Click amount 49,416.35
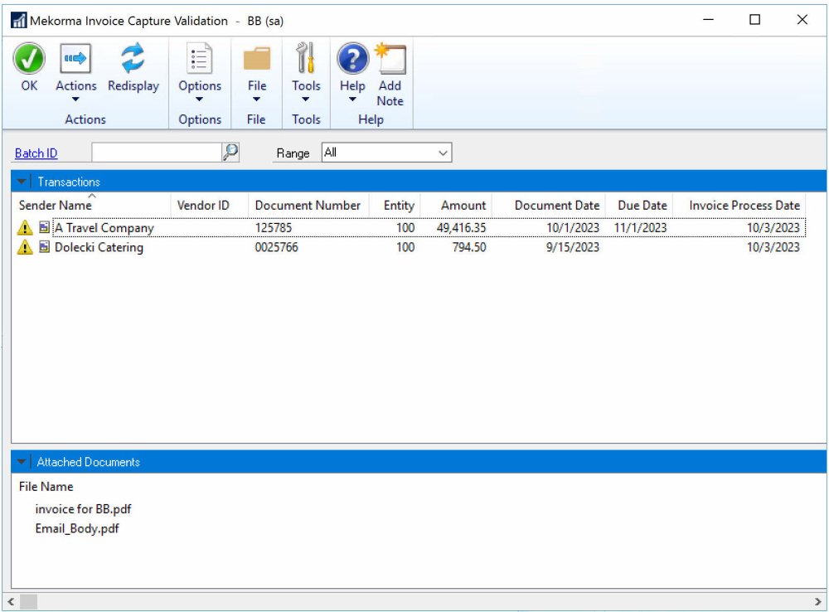The height and width of the screenshot is (612, 829). (461, 228)
